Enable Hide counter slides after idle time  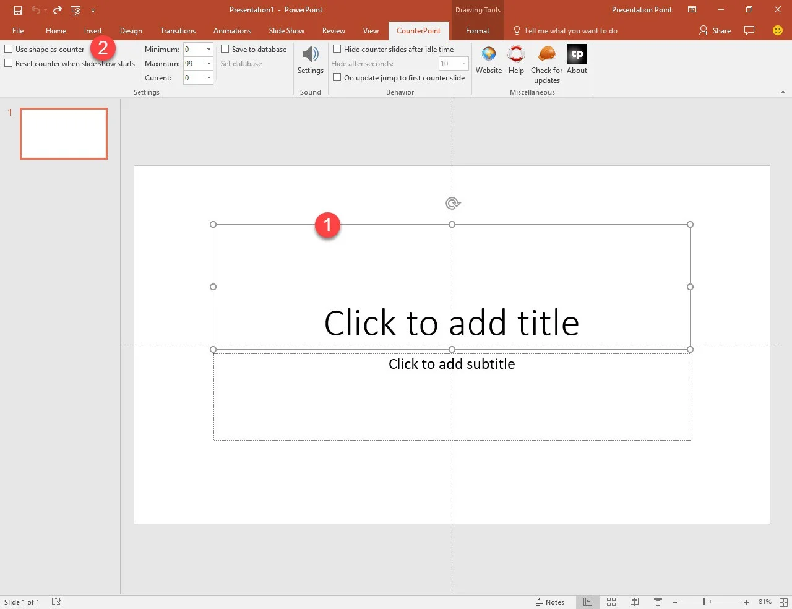pyautogui.click(x=337, y=49)
